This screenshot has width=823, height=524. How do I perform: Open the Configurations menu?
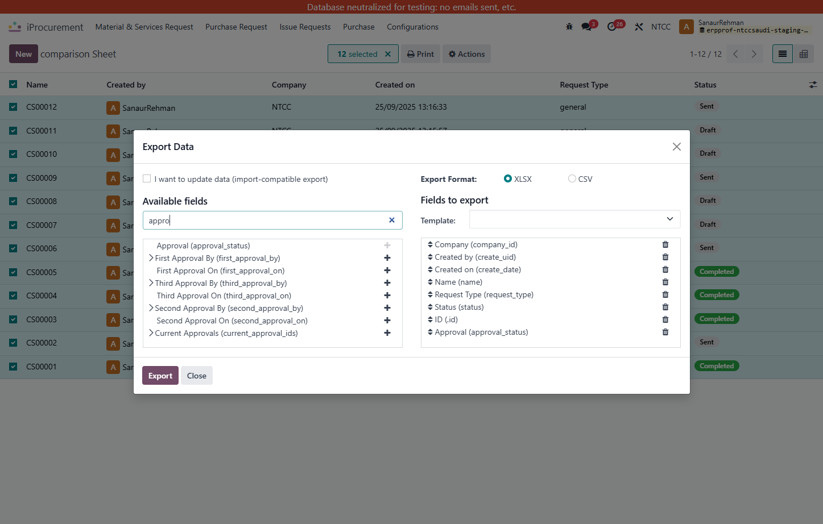click(x=412, y=27)
